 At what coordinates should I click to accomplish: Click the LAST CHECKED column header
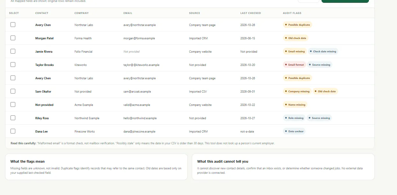click(x=250, y=13)
